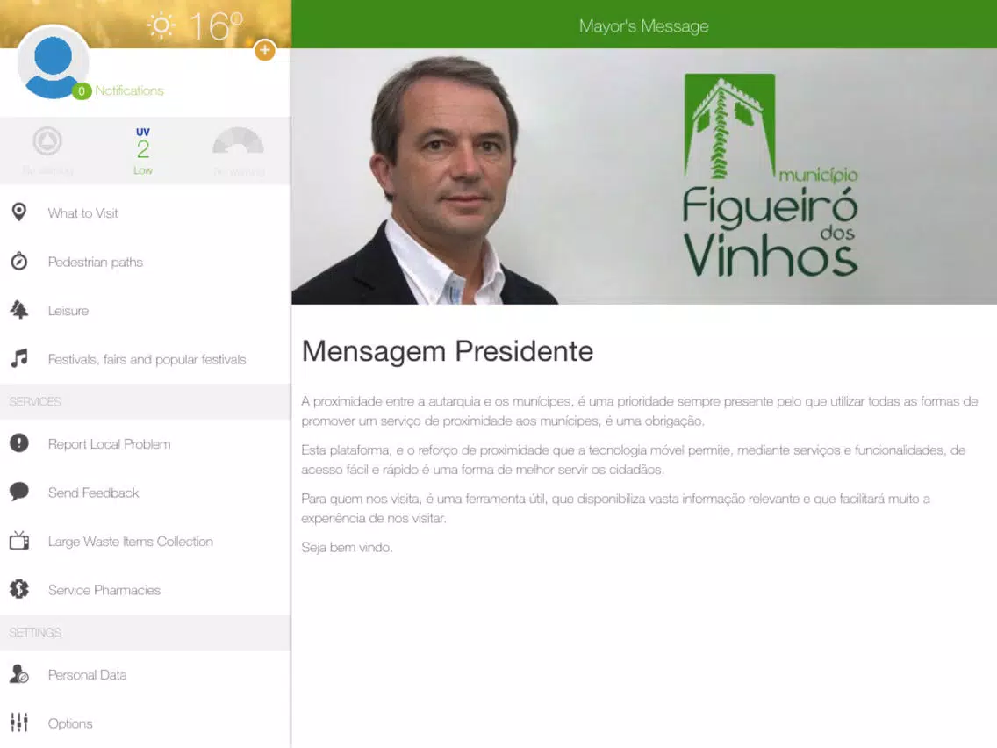Click the sunny weather temperature display
The width and height of the screenshot is (997, 748).
tap(195, 26)
